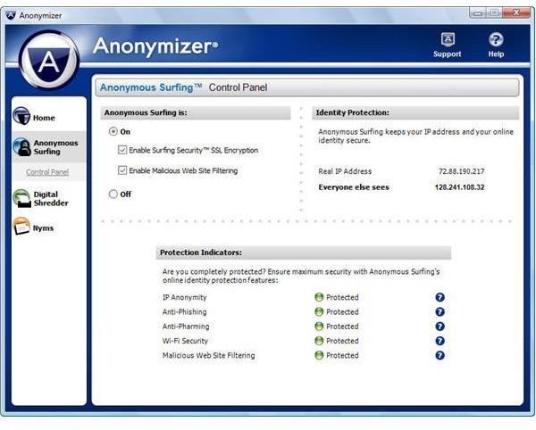Click the IP Anonymity row label
Screen dimensions: 536x430
point(185,297)
